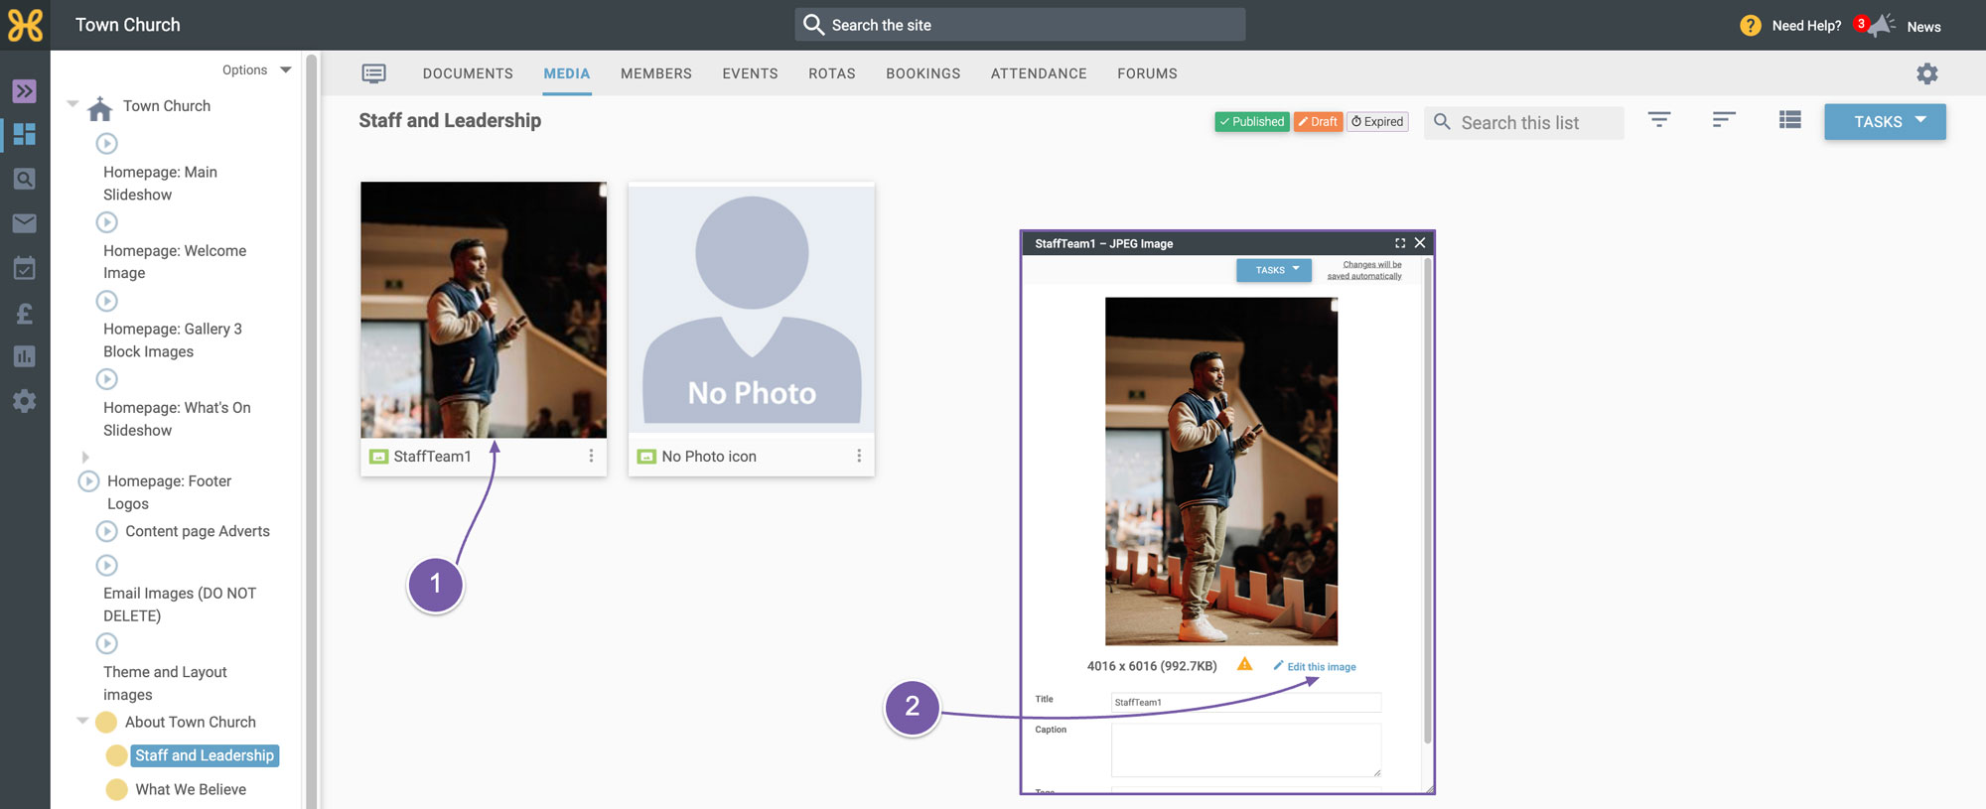The width and height of the screenshot is (1986, 809).
Task: Expand the Homepage: Footer Logos node arrow
Action: (x=85, y=458)
